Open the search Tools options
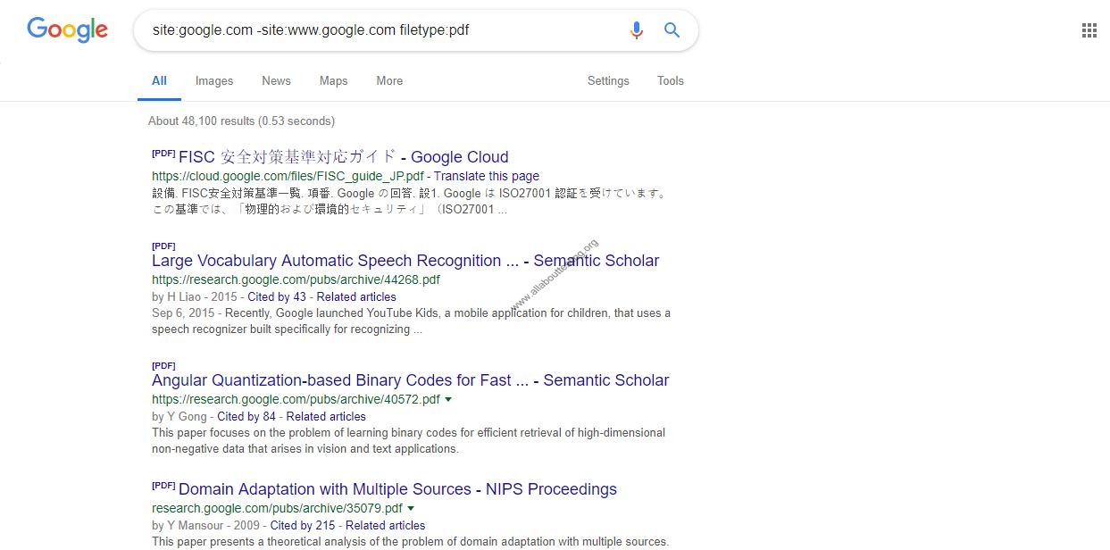This screenshot has height=550, width=1110. coord(671,80)
